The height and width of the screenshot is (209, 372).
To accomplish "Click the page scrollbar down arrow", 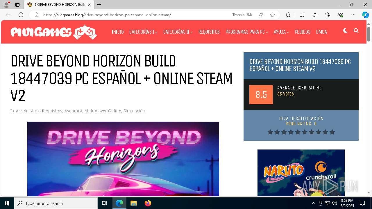I will pos(369,192).
